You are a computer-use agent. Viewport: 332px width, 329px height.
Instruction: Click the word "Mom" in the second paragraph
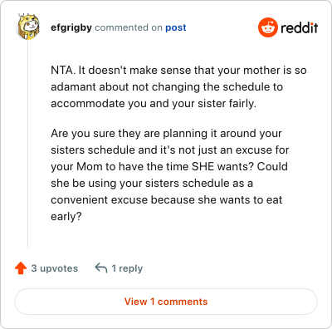[x=90, y=166]
